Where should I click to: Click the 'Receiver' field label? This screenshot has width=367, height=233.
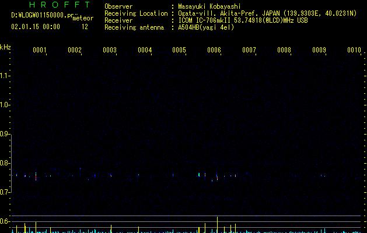click(x=118, y=20)
